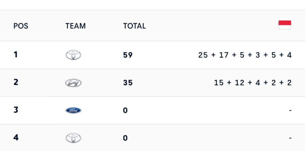305x151 pixels.
Task: Click the Ford row's total of 0
Action: point(125,110)
